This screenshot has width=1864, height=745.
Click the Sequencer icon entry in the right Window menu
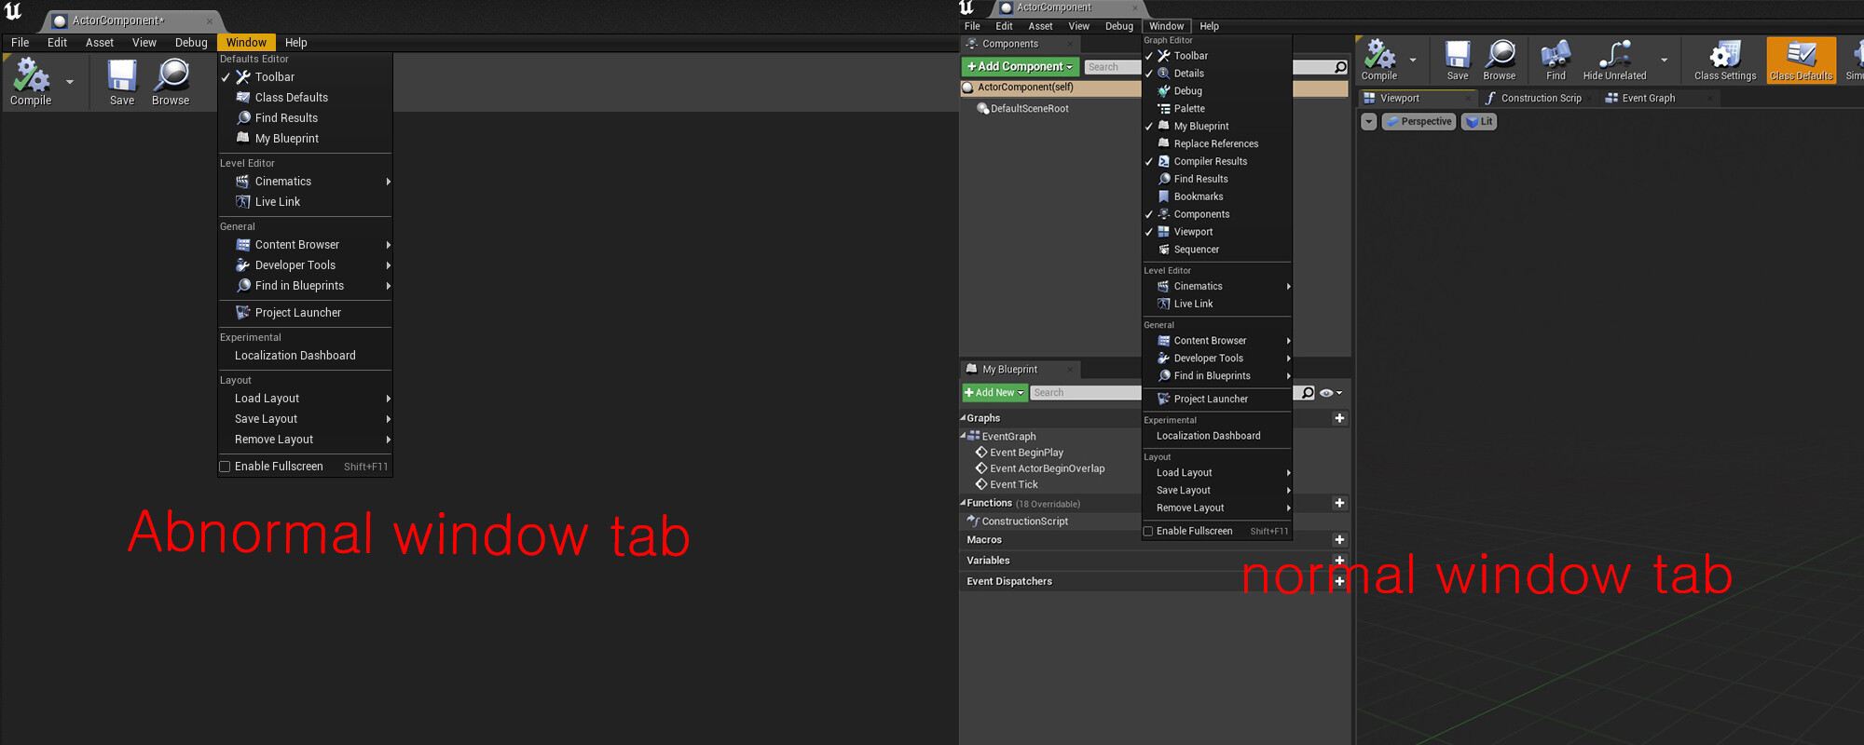click(1217, 250)
